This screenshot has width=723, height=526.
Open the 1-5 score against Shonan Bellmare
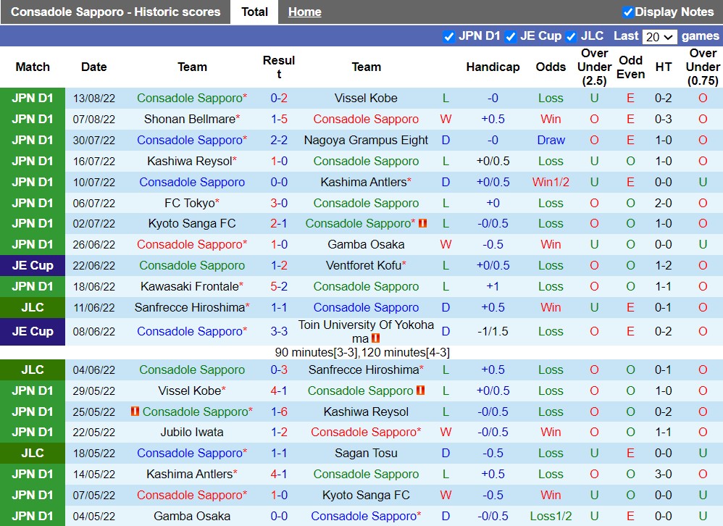(279, 120)
